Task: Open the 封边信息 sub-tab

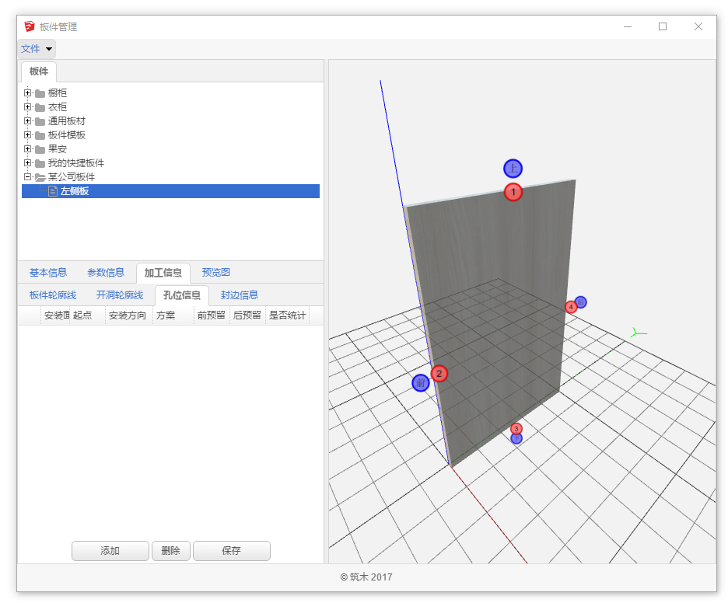Action: coord(239,295)
